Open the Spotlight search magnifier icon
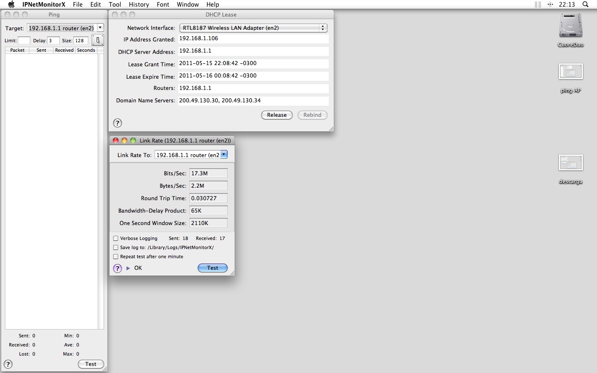 point(585,5)
